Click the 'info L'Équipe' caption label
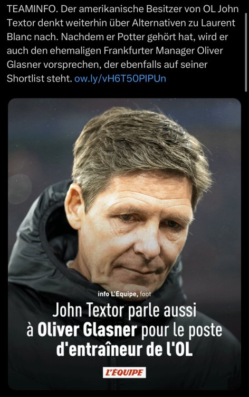Screen dimensions: 249x397 (x=118, y=294)
